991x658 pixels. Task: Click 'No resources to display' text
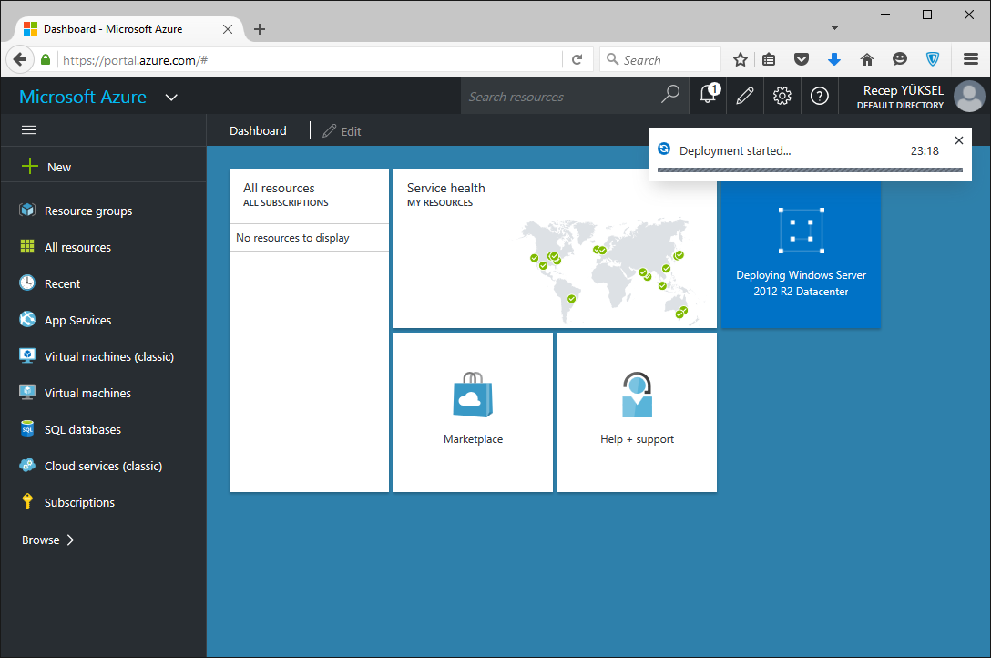pos(292,238)
